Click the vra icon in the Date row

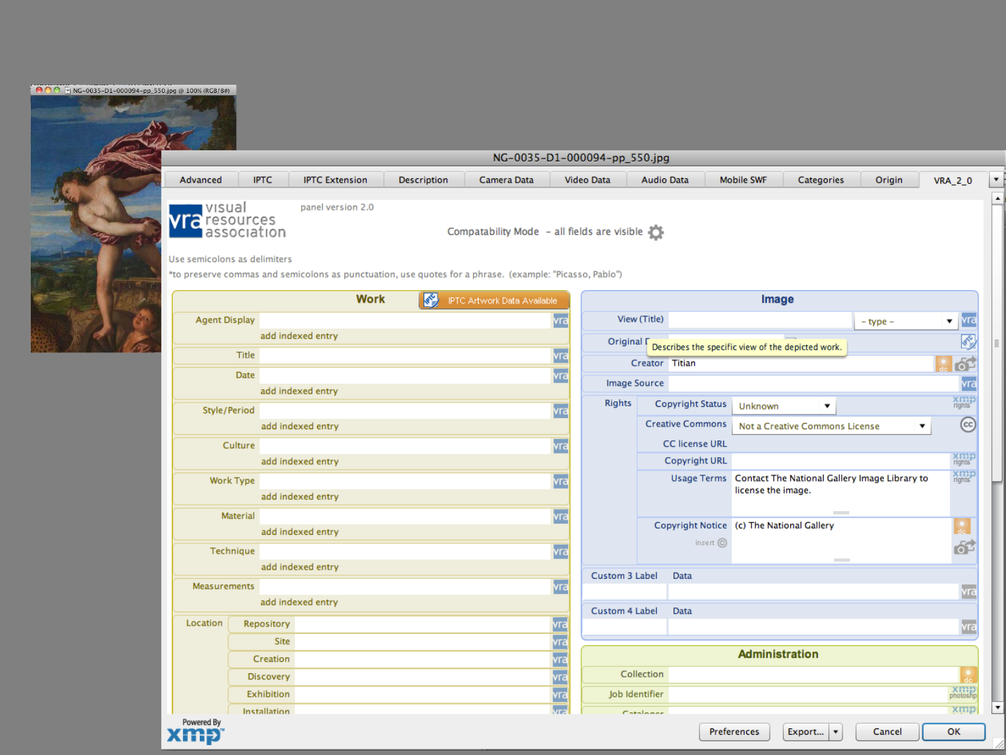560,375
